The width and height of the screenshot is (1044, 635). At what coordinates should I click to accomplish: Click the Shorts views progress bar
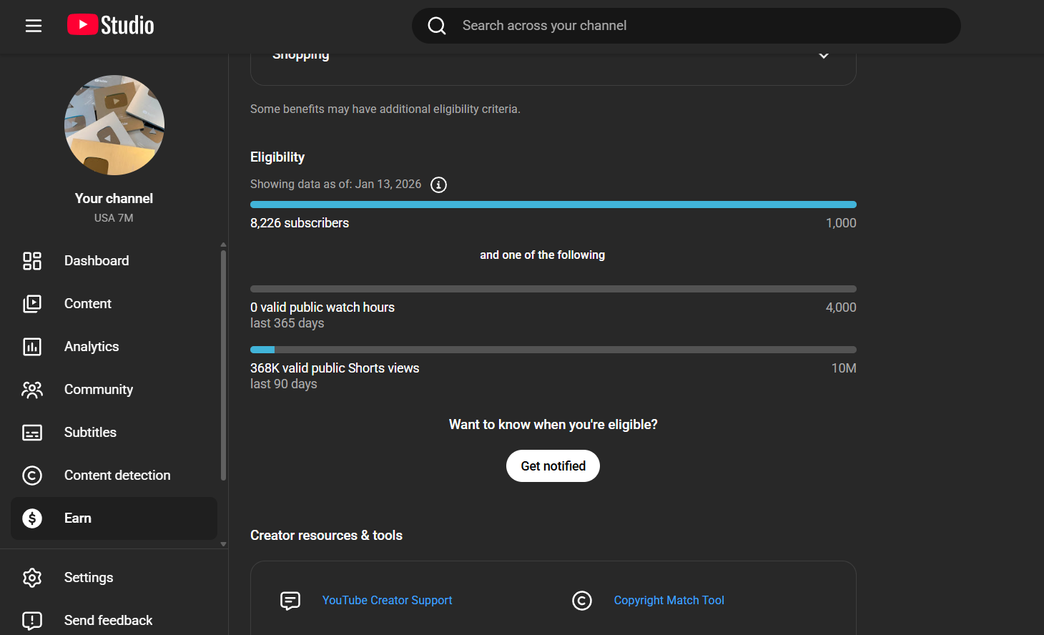(x=553, y=350)
